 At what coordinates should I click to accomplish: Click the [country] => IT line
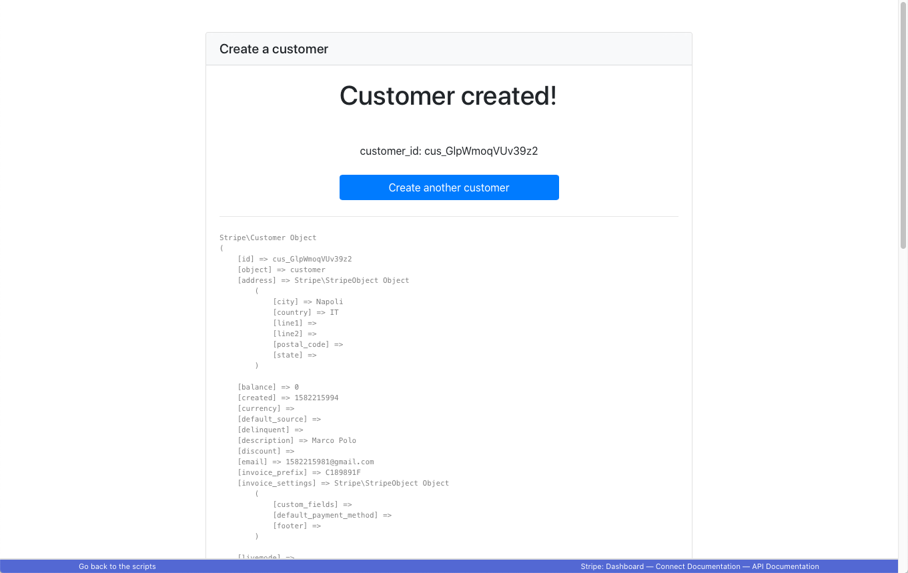click(306, 312)
